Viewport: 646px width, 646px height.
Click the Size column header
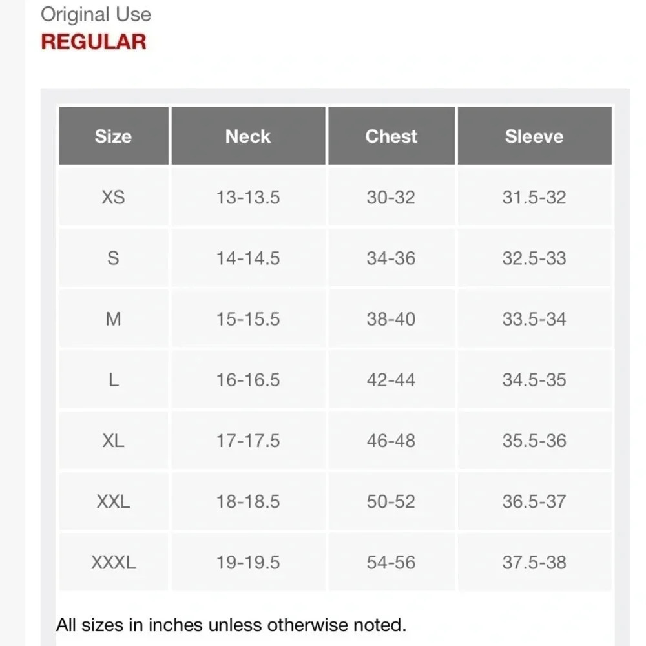pyautogui.click(x=114, y=136)
